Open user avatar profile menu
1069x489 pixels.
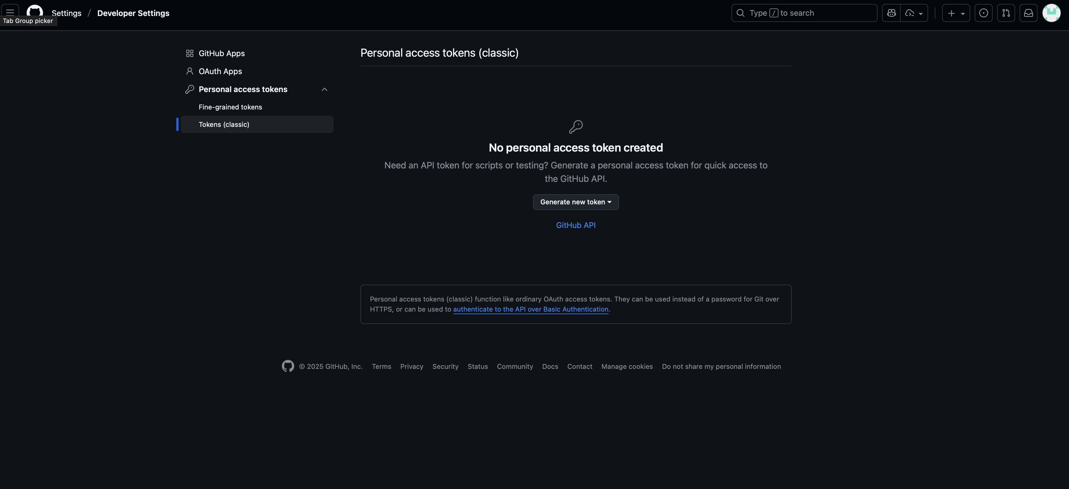1051,13
